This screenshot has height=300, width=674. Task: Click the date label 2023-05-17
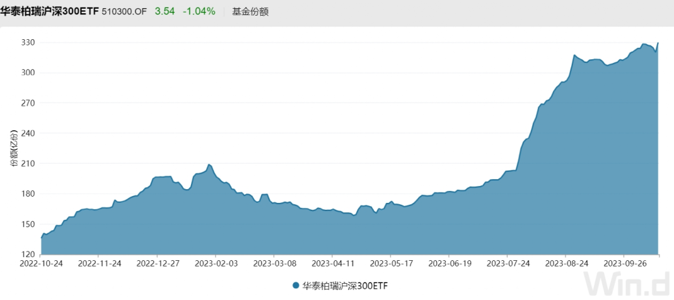click(x=390, y=262)
